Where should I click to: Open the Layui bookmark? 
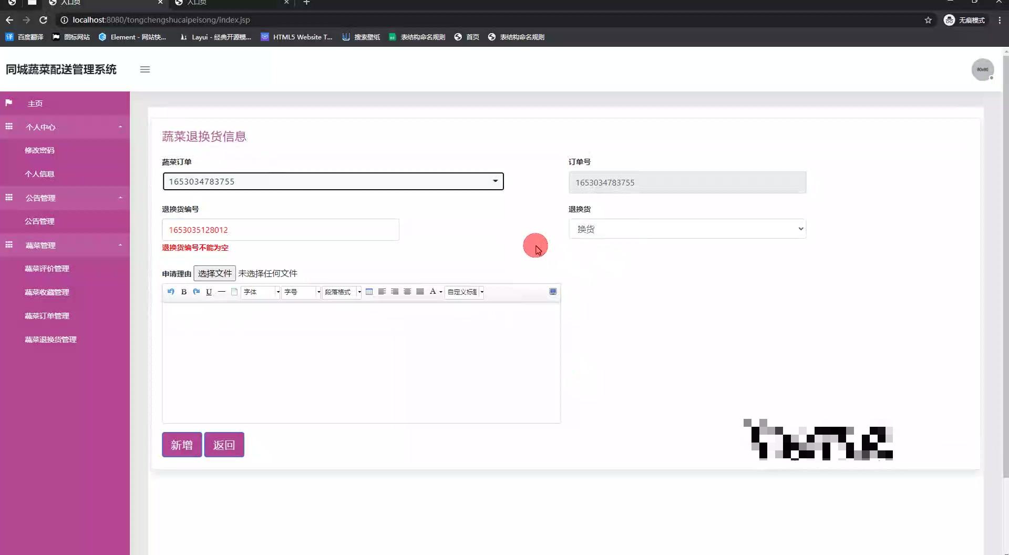(215, 37)
